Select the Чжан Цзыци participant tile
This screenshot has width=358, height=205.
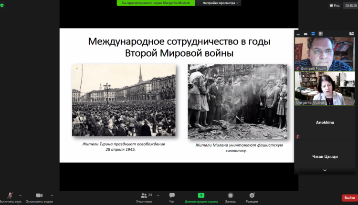click(325, 157)
